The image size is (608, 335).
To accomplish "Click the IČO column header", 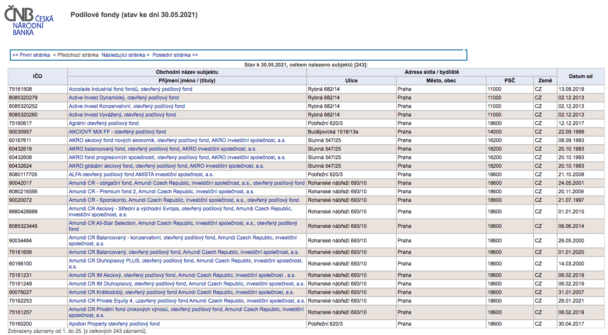I will click(x=38, y=76).
